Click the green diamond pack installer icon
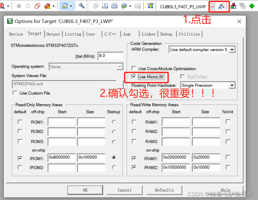Viewport: 258px width, 200px height. 252,6
